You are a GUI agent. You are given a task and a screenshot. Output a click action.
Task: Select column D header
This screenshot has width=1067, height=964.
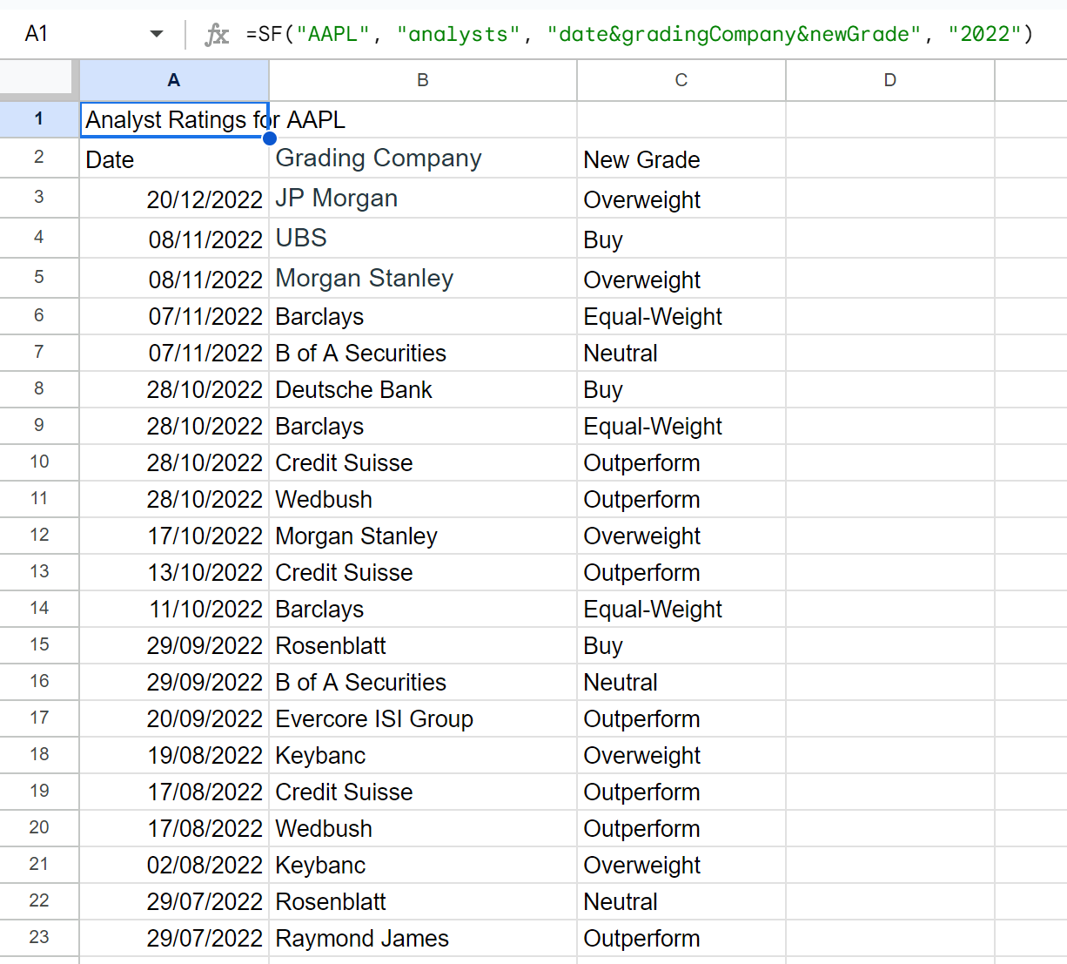pyautogui.click(x=890, y=80)
